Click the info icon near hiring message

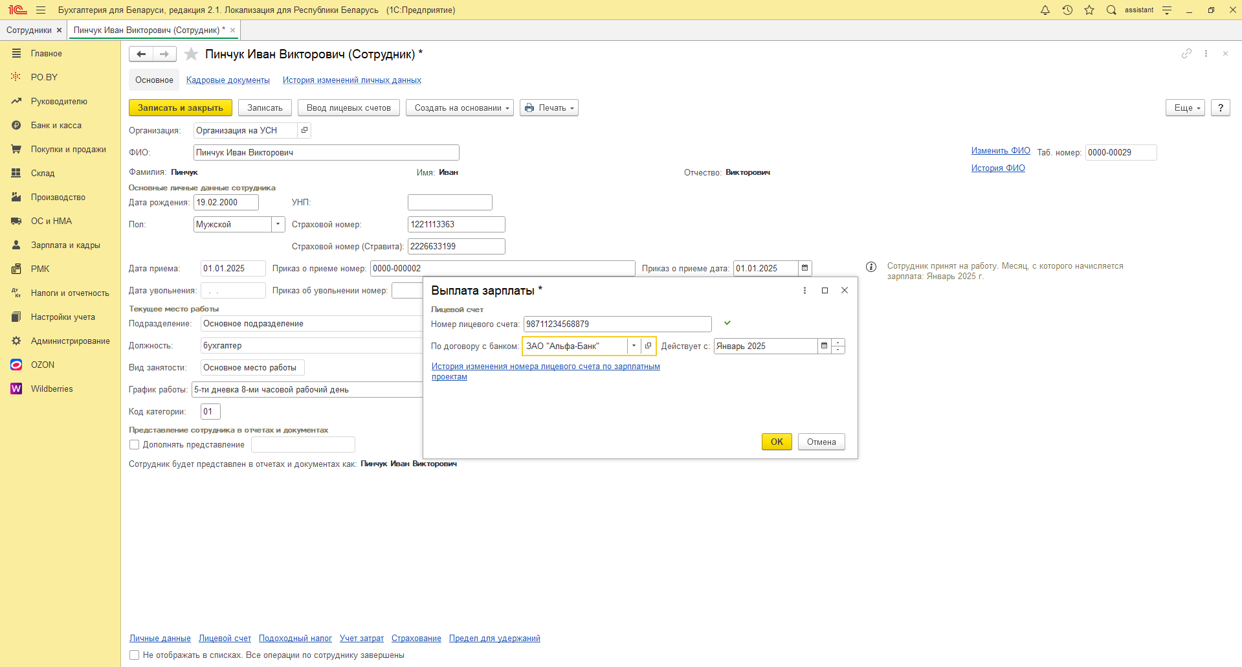click(871, 267)
